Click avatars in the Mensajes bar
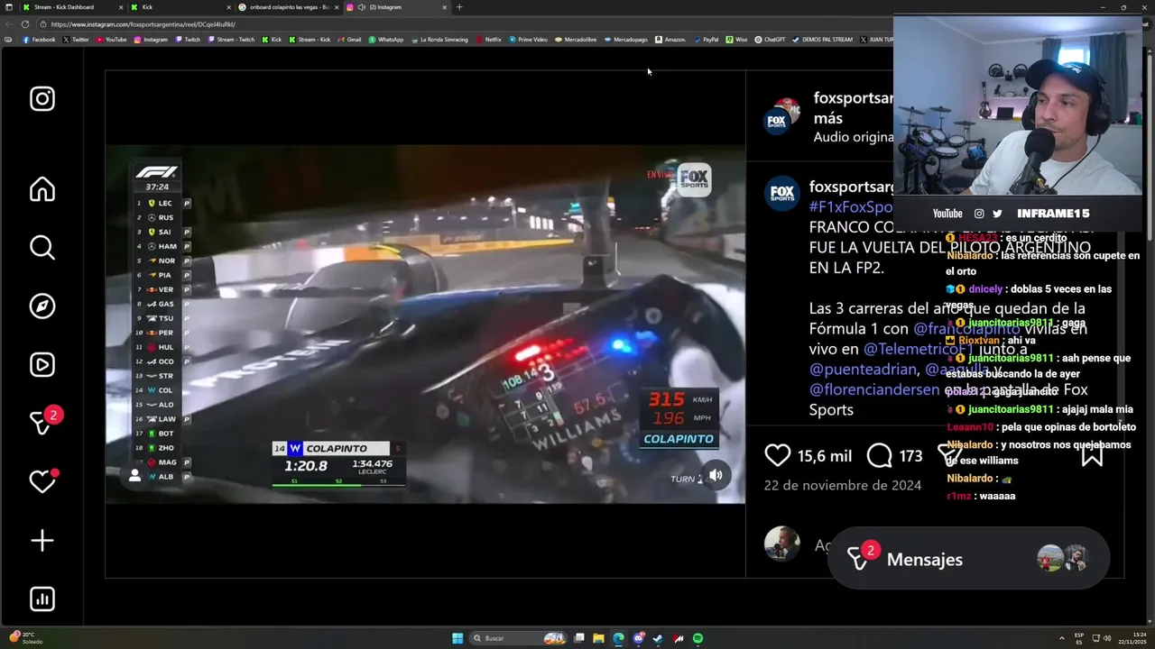 pyautogui.click(x=1062, y=559)
